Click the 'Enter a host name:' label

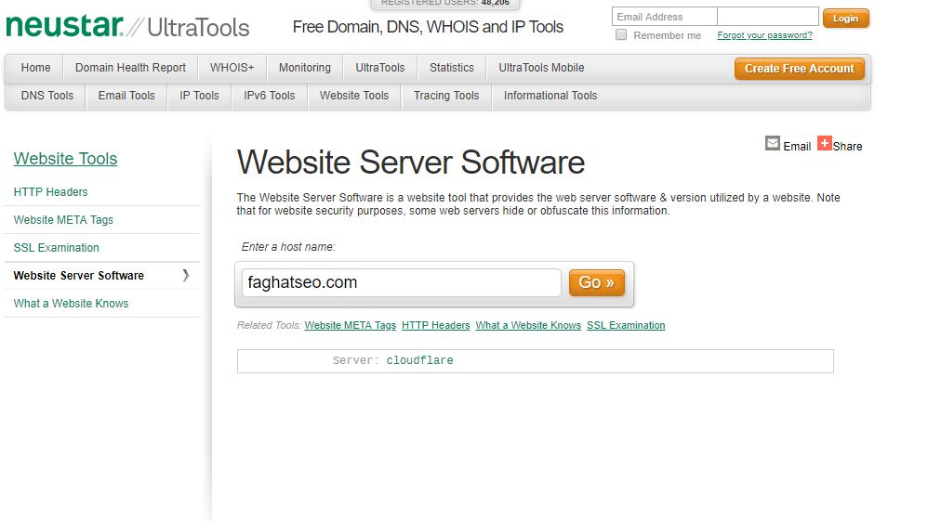point(288,246)
